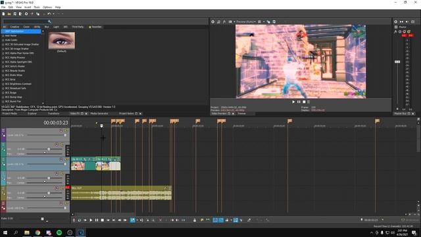Stop playback in the timeline transport

click(x=103, y=220)
